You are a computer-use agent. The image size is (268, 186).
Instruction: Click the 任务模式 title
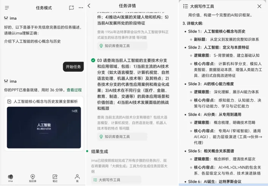point(44,8)
